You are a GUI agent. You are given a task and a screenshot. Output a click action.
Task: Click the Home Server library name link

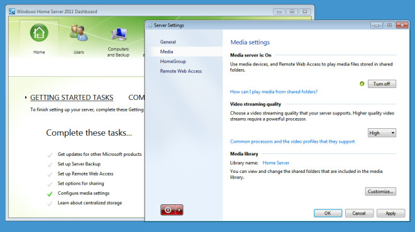tap(276, 163)
